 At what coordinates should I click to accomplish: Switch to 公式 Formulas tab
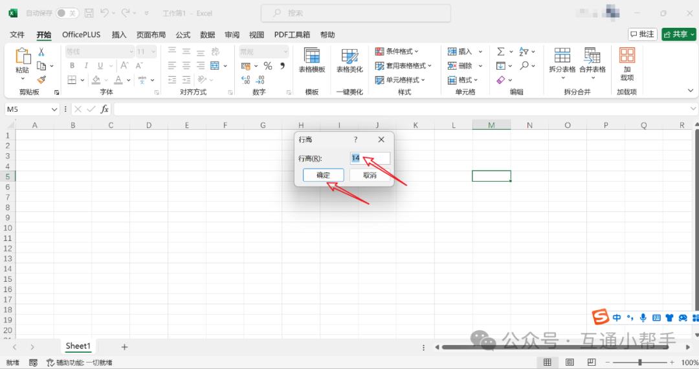[x=183, y=34]
